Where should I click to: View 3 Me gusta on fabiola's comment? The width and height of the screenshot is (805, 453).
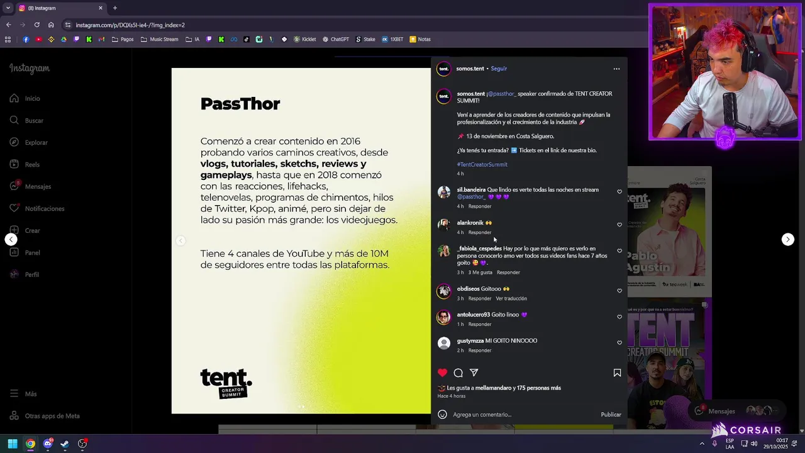point(480,272)
